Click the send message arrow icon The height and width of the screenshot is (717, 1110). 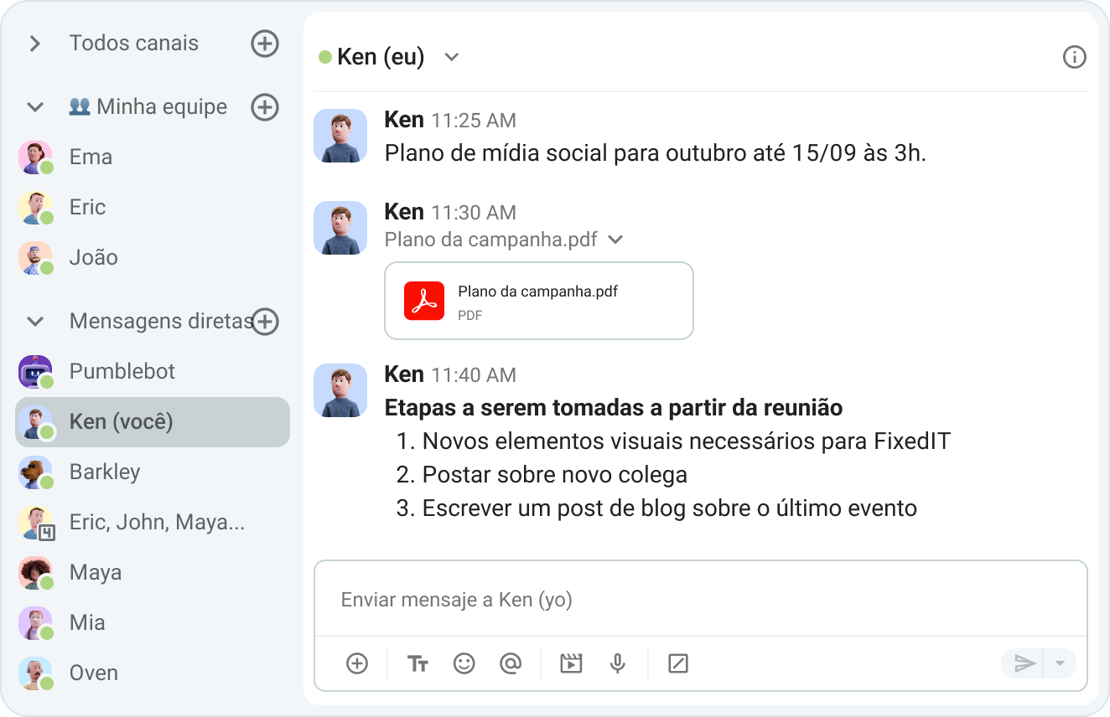pos(1024,663)
